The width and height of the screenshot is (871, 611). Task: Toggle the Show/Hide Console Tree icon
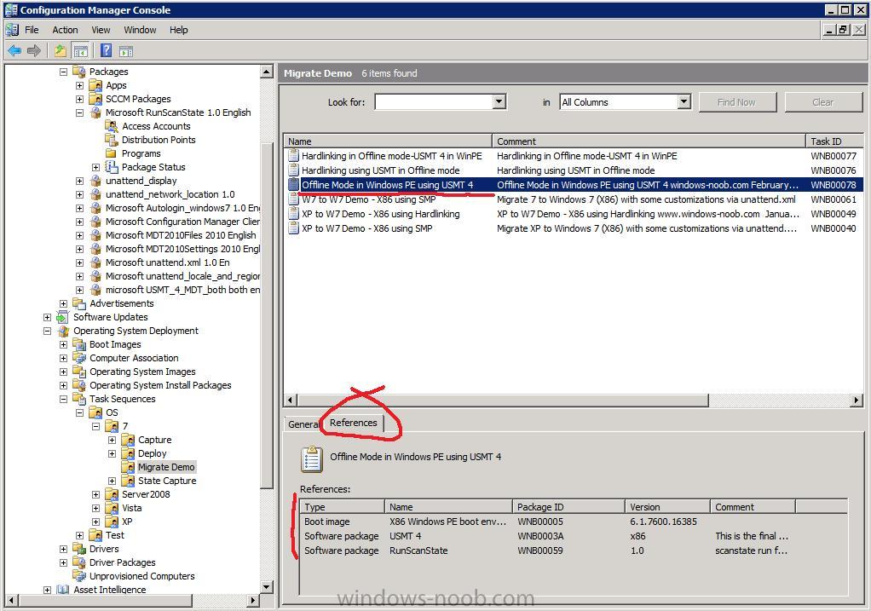[x=81, y=51]
